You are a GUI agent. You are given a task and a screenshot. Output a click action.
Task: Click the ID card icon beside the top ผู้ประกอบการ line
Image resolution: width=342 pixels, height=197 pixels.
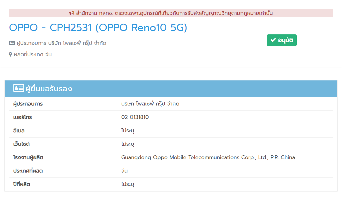12,43
